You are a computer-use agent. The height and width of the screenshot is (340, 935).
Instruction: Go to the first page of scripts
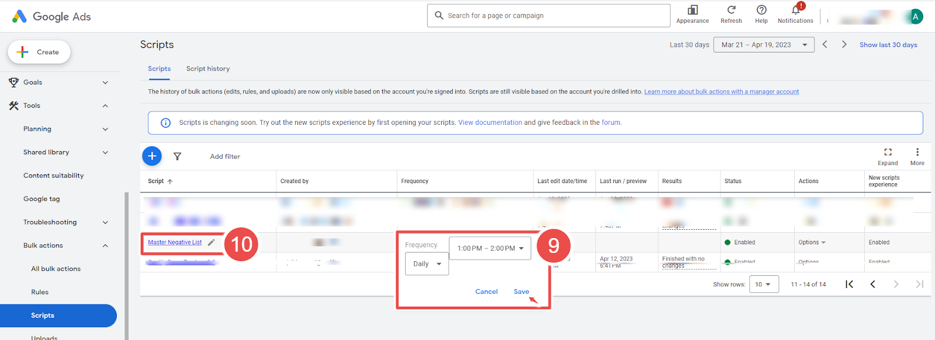pyautogui.click(x=849, y=284)
